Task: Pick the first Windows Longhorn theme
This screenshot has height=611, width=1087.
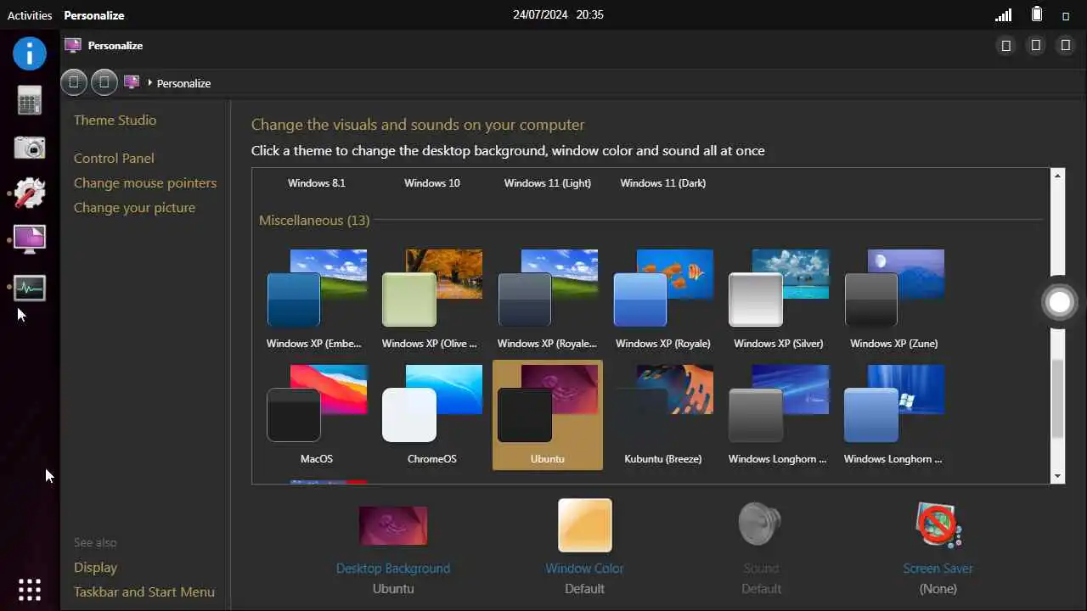Action: [x=778, y=414]
